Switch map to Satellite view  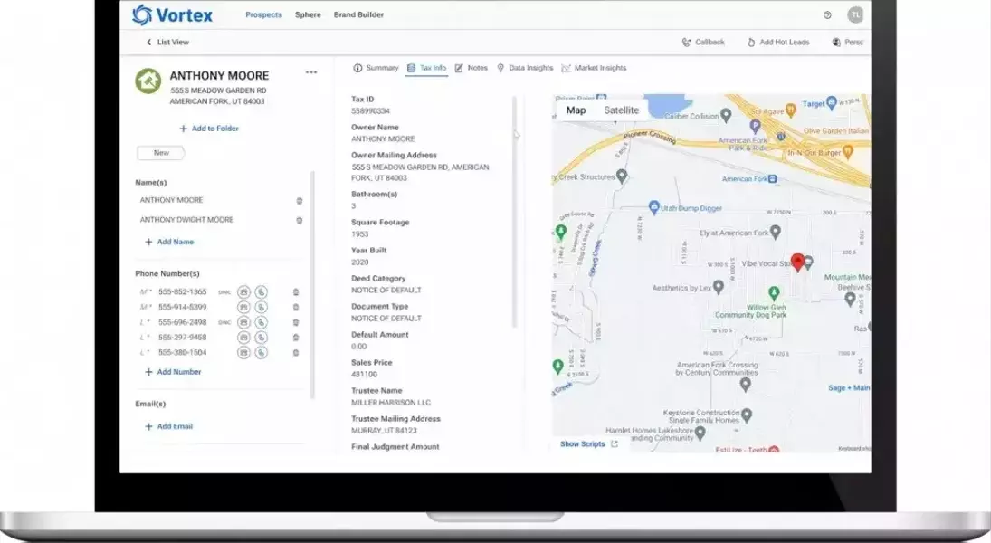pyautogui.click(x=621, y=110)
